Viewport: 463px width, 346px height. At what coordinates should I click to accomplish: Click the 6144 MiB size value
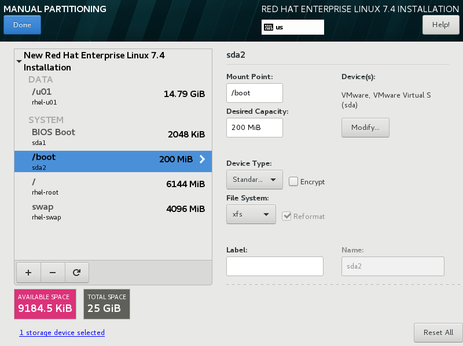coord(185,184)
